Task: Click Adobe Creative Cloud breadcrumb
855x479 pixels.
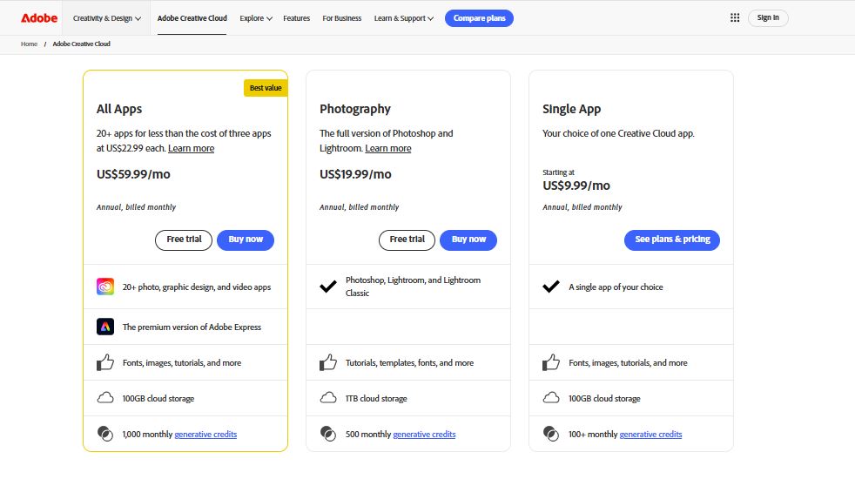Action: click(x=81, y=44)
